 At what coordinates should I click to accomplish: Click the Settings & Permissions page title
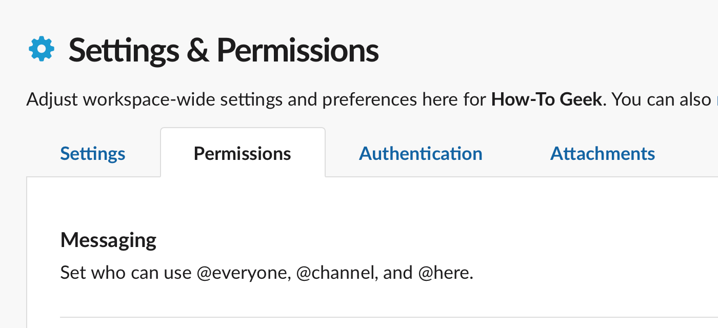[224, 50]
